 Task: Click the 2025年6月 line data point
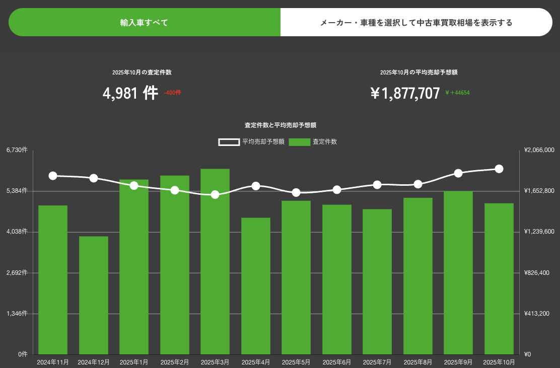(x=337, y=190)
